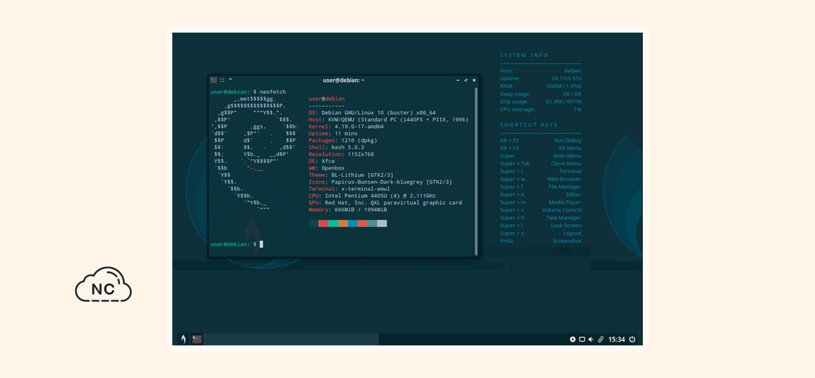This screenshot has width=815, height=378.
Task: Maximize the user@debian terminal window
Action: pos(466,80)
